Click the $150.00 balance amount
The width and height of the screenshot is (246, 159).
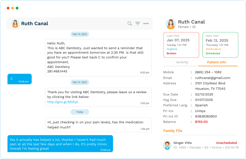(201, 122)
